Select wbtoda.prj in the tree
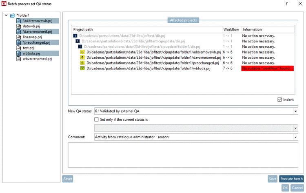The height and width of the screenshot is (193, 306). click(31, 53)
